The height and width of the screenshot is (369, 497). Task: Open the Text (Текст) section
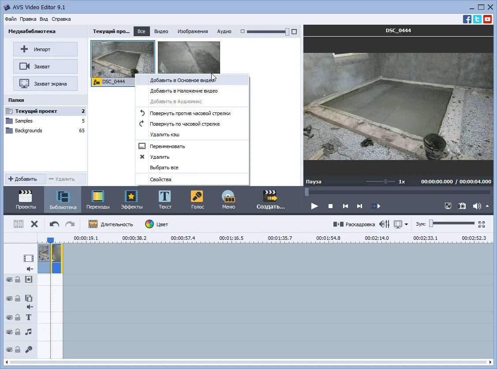pos(165,200)
